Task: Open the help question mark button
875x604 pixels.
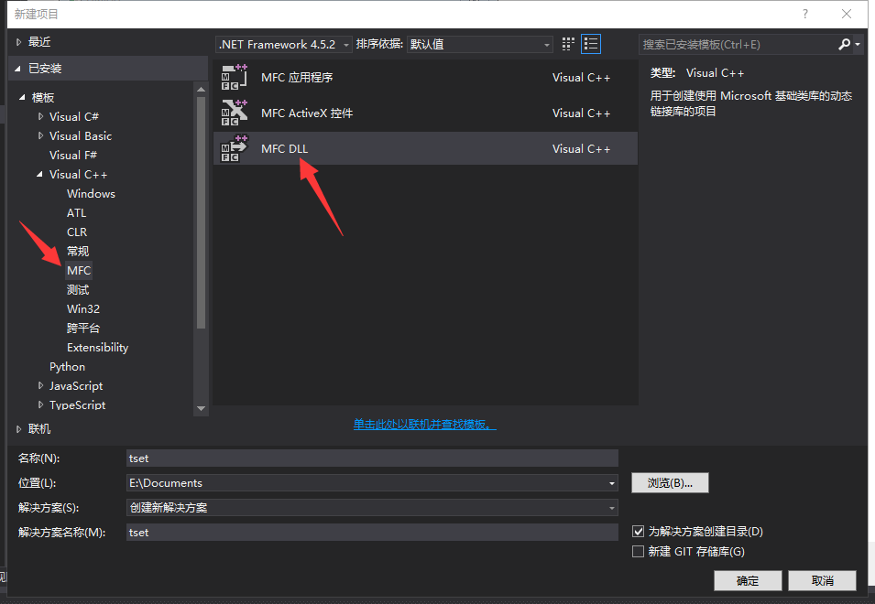Action: (805, 14)
